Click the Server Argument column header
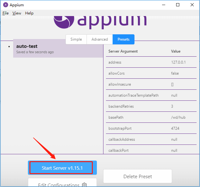 [123, 51]
